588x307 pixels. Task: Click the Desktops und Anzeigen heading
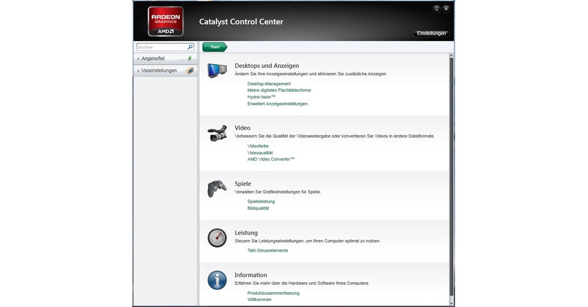266,66
